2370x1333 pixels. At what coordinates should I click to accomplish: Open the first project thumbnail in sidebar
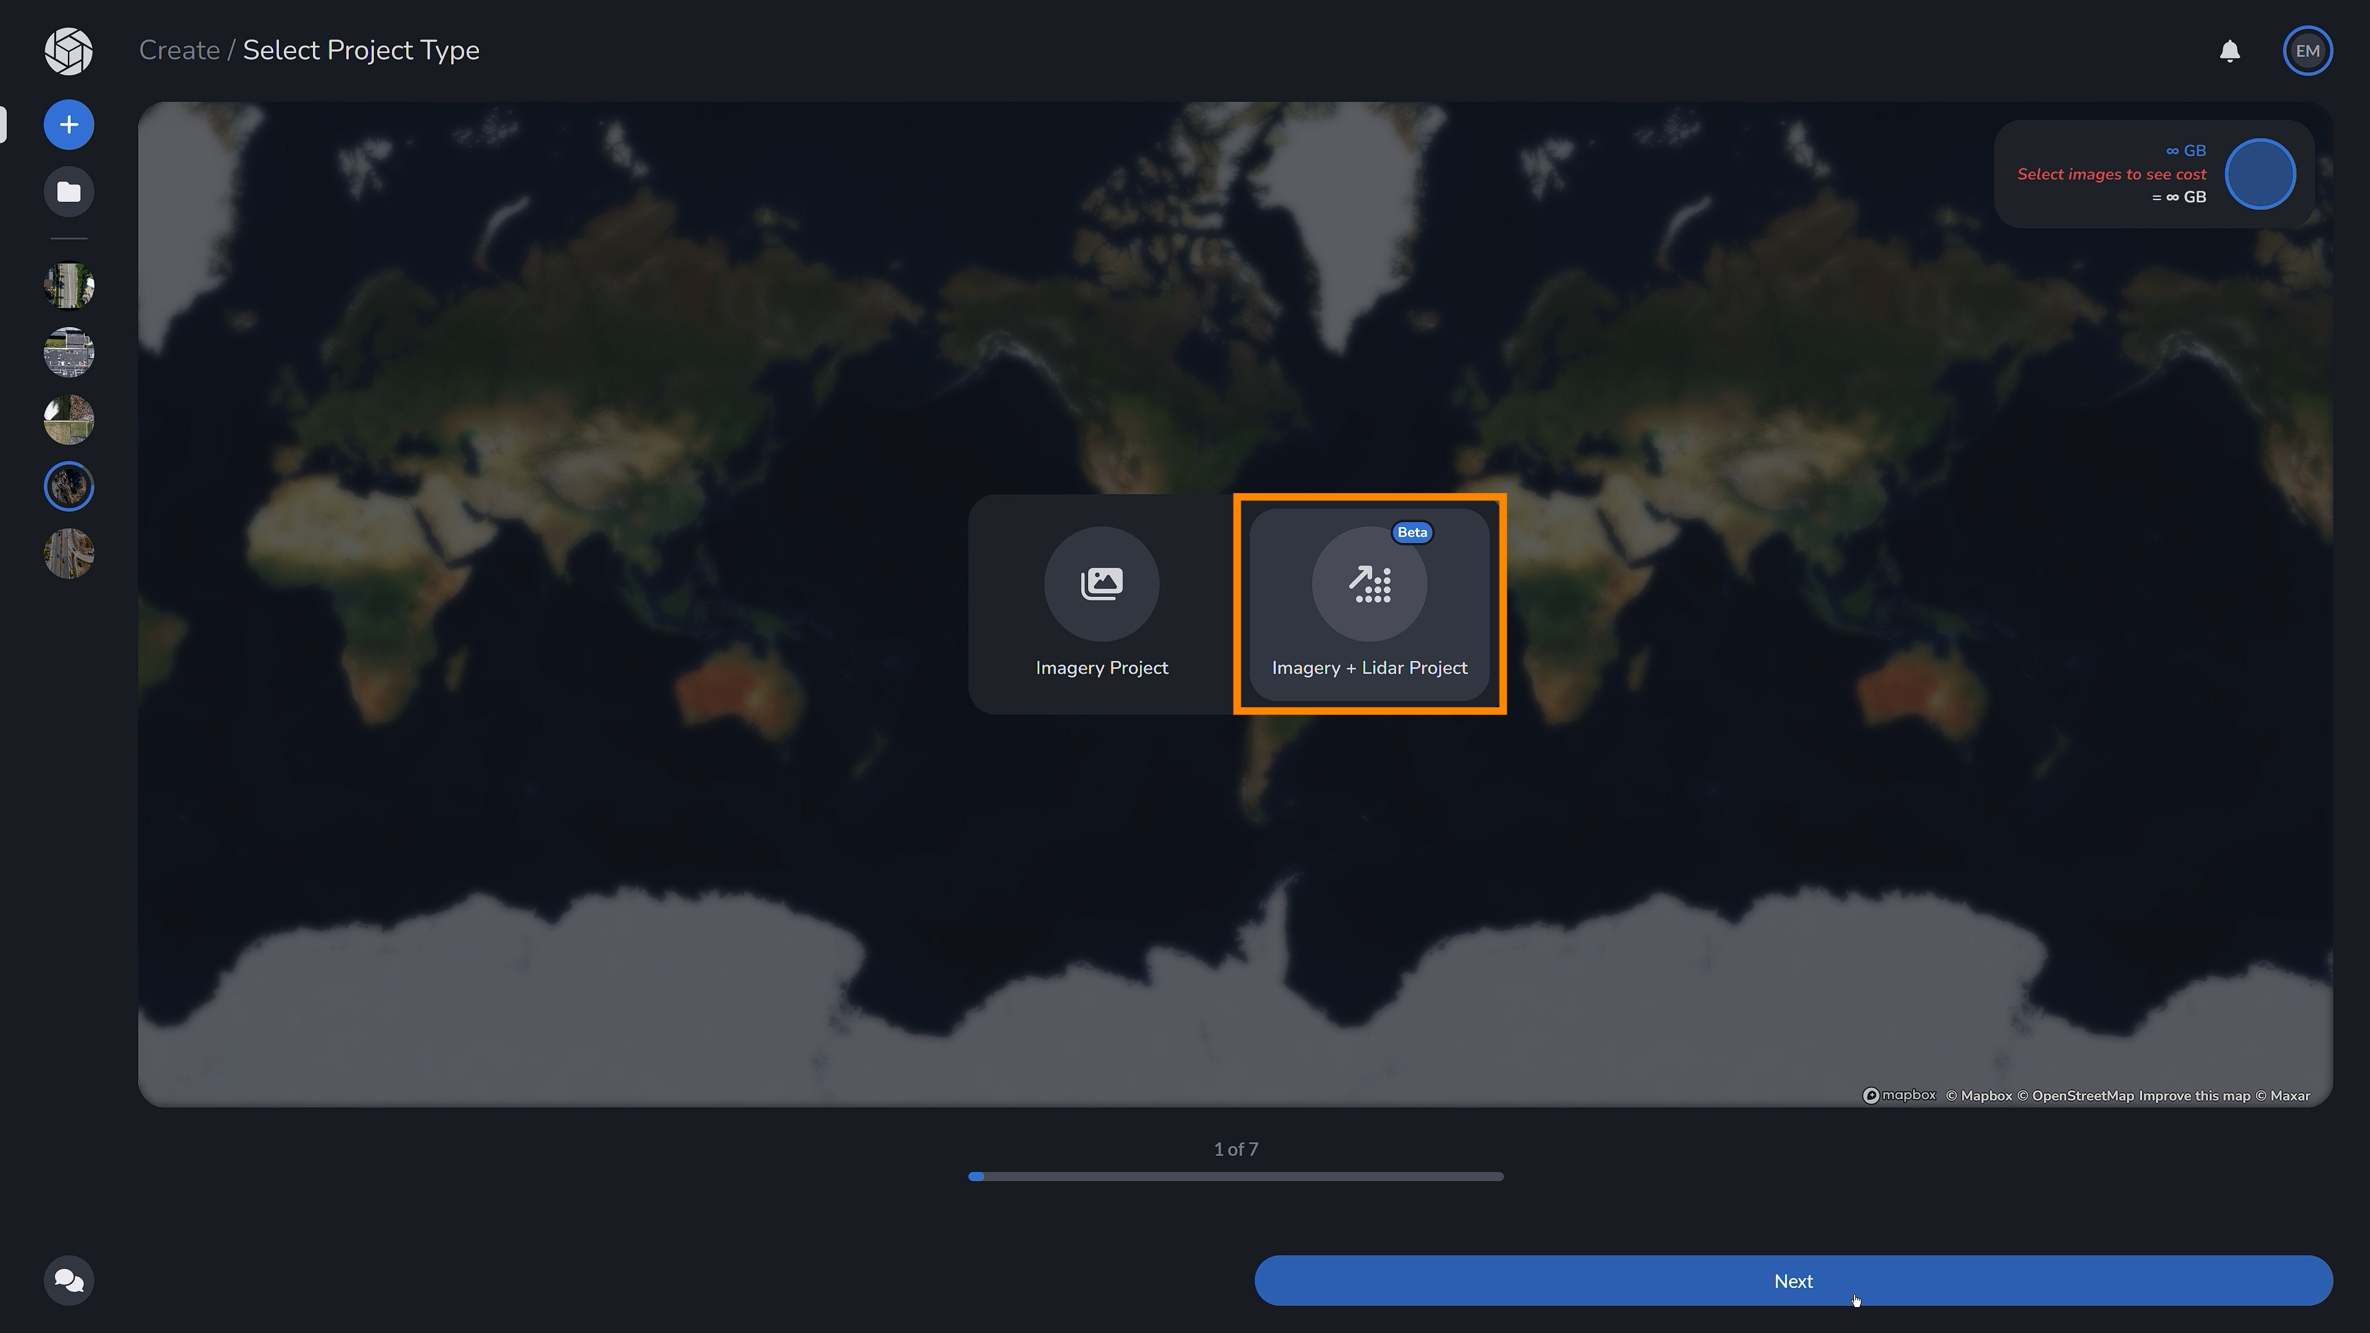pos(69,286)
